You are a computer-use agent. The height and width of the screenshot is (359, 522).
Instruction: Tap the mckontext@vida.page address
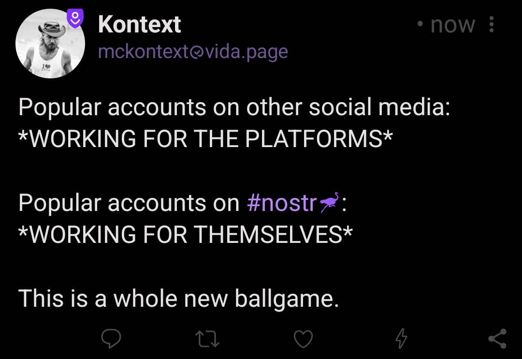click(x=192, y=51)
